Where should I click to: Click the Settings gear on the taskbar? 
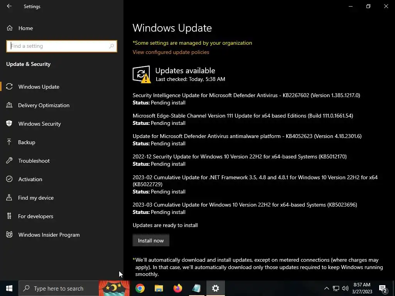pyautogui.click(x=215, y=288)
